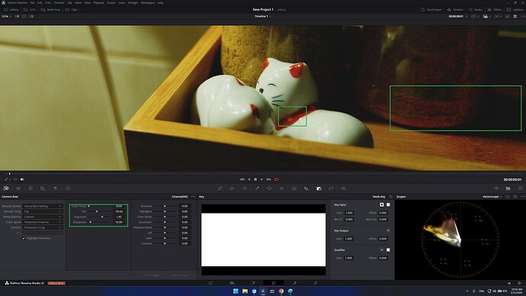The width and height of the screenshot is (526, 296).
Task: Open Decode Quality dropdown
Action: pos(43,206)
